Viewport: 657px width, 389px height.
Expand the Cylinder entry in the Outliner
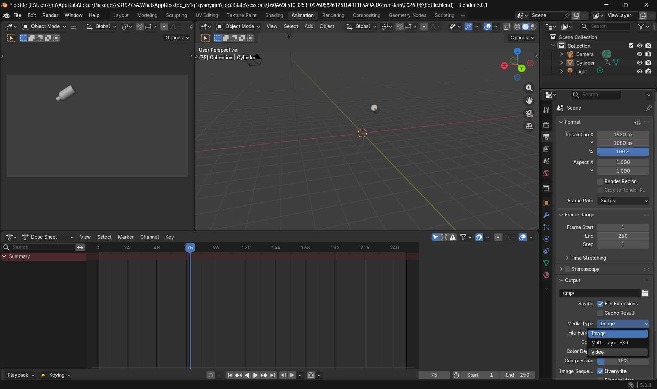561,63
